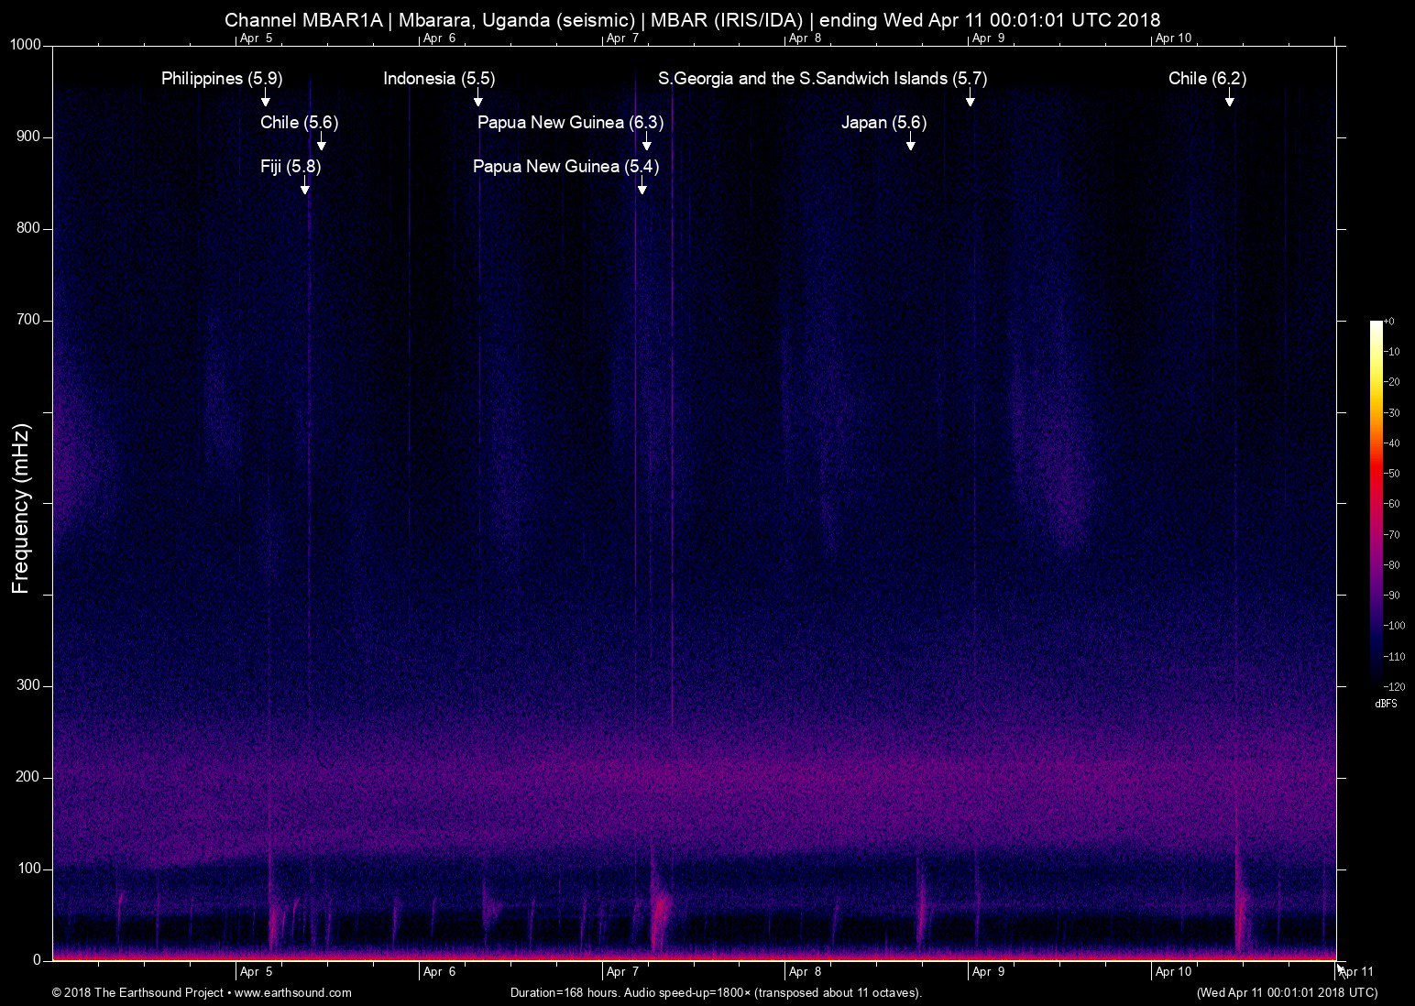
Task: Click the dBFS unit label under color scale
Action: pos(1386,704)
